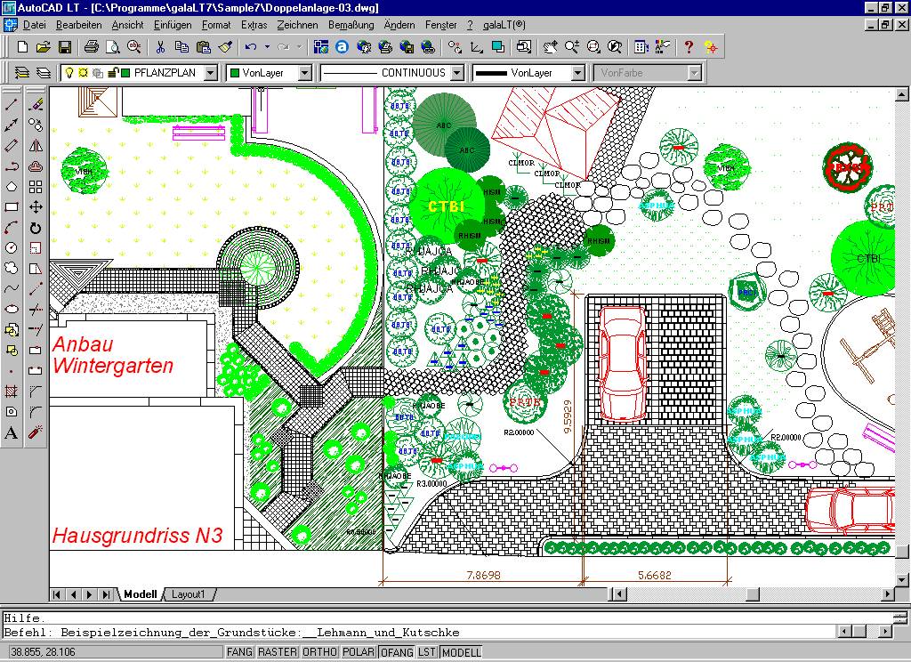The width and height of the screenshot is (911, 662).
Task: Toggle LST lineweight display
Action: [x=427, y=652]
